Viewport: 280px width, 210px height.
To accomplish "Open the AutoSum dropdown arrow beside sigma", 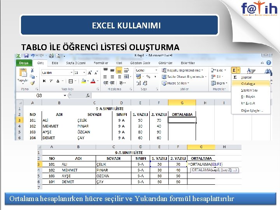I will pos(238,70).
